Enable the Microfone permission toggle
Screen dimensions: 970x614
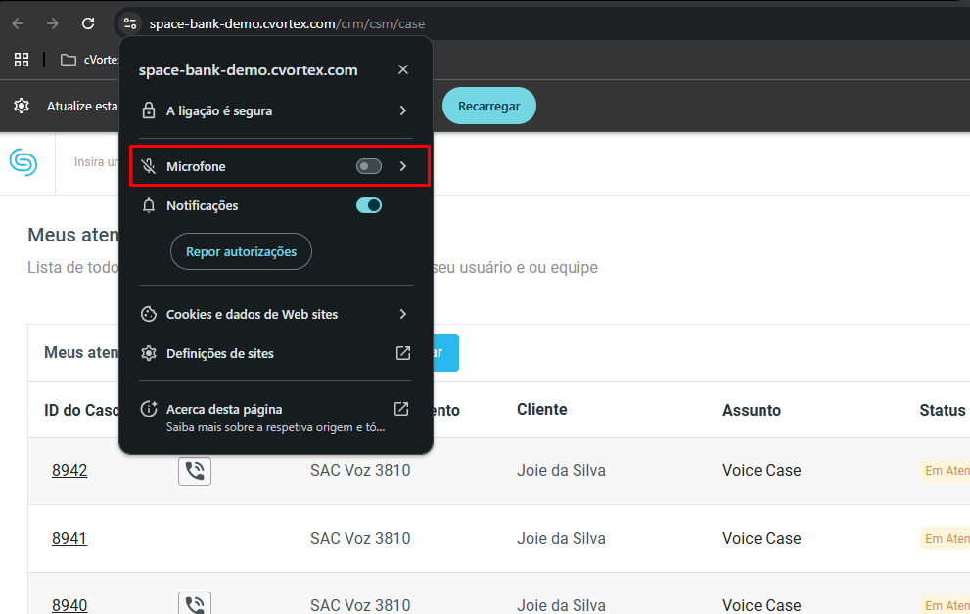coord(369,167)
